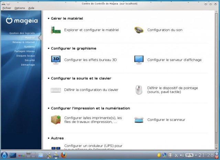
Task: Select Gestion des logiciels in sidebar
Action: tap(22, 33)
